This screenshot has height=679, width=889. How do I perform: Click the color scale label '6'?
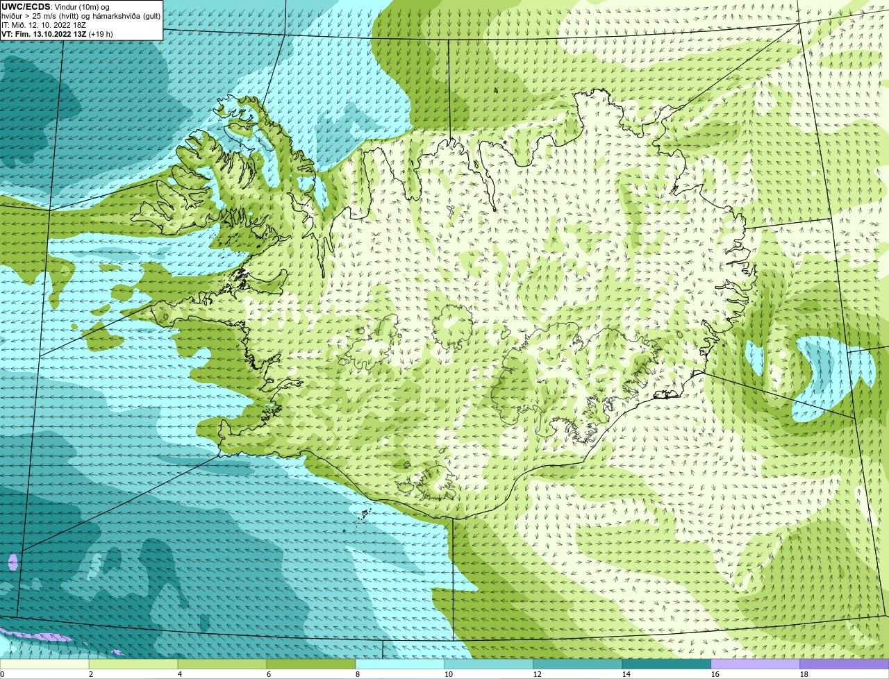269,674
